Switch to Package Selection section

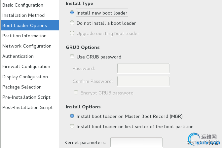pyautogui.click(x=22, y=87)
